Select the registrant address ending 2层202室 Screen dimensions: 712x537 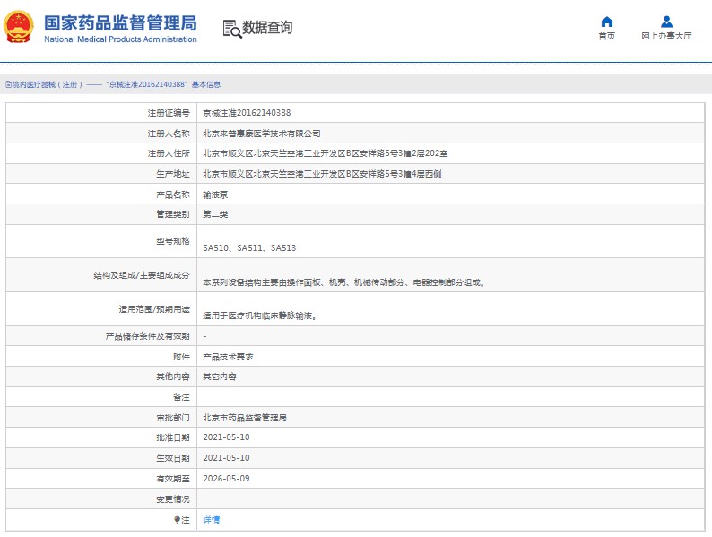click(326, 153)
